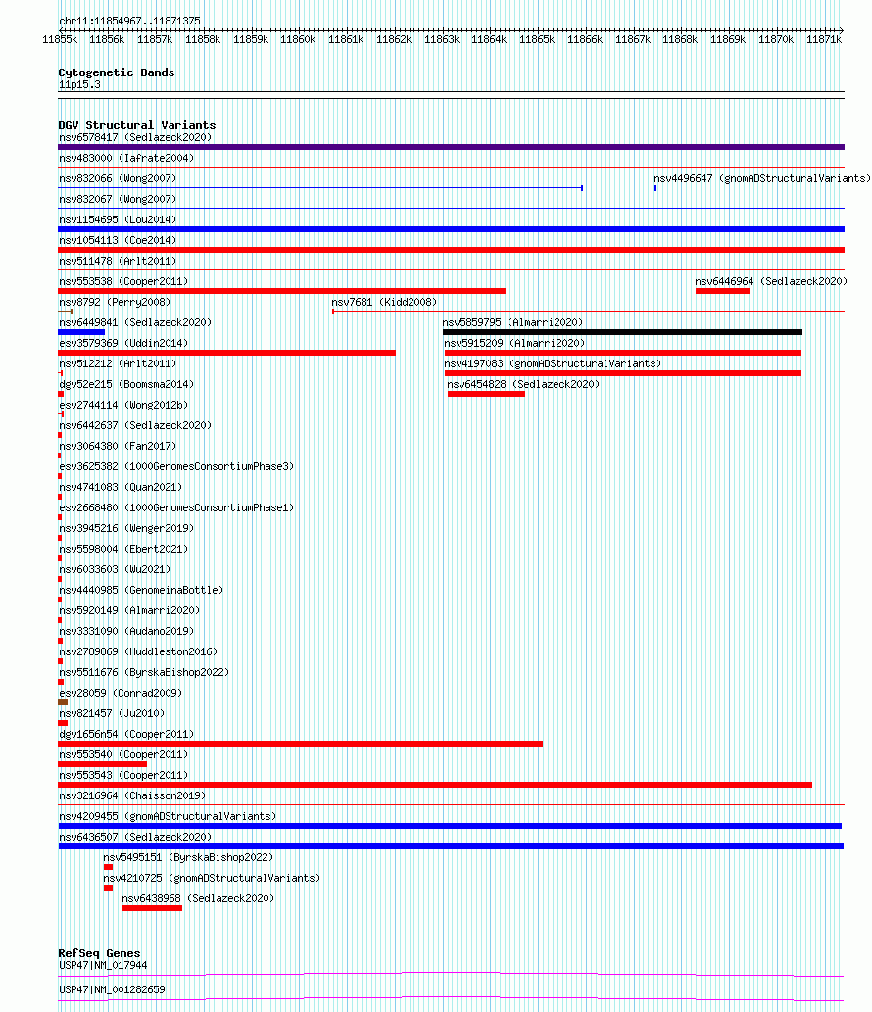Select nsv1154695 (Lou2014) variant label
This screenshot has width=872, height=1012.
118,220
